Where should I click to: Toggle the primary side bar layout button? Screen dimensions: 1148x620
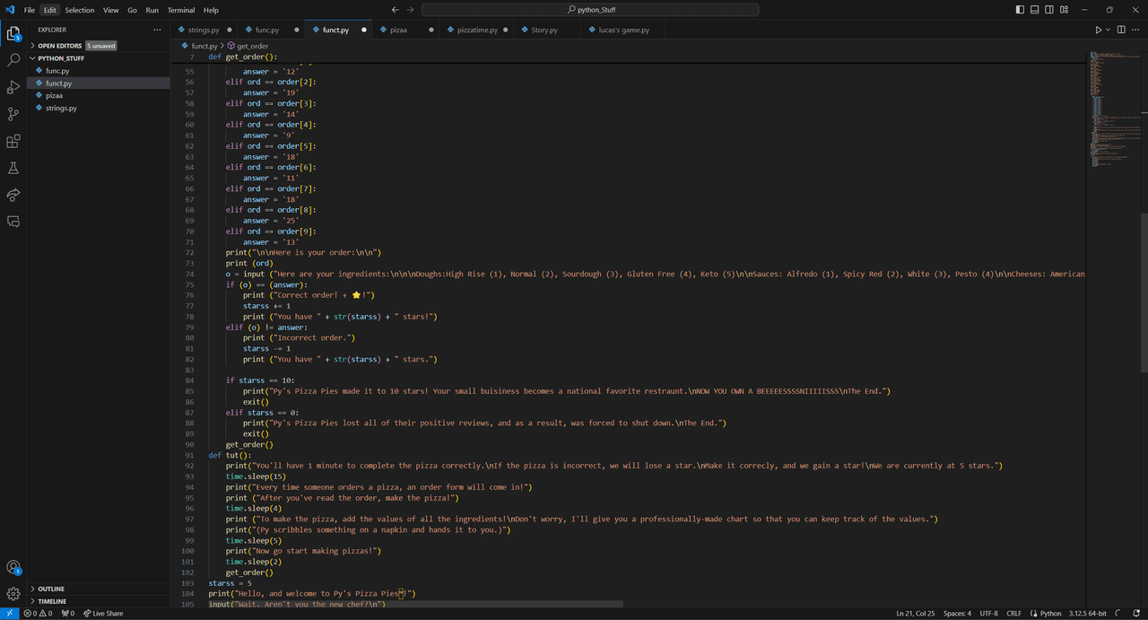[1020, 10]
